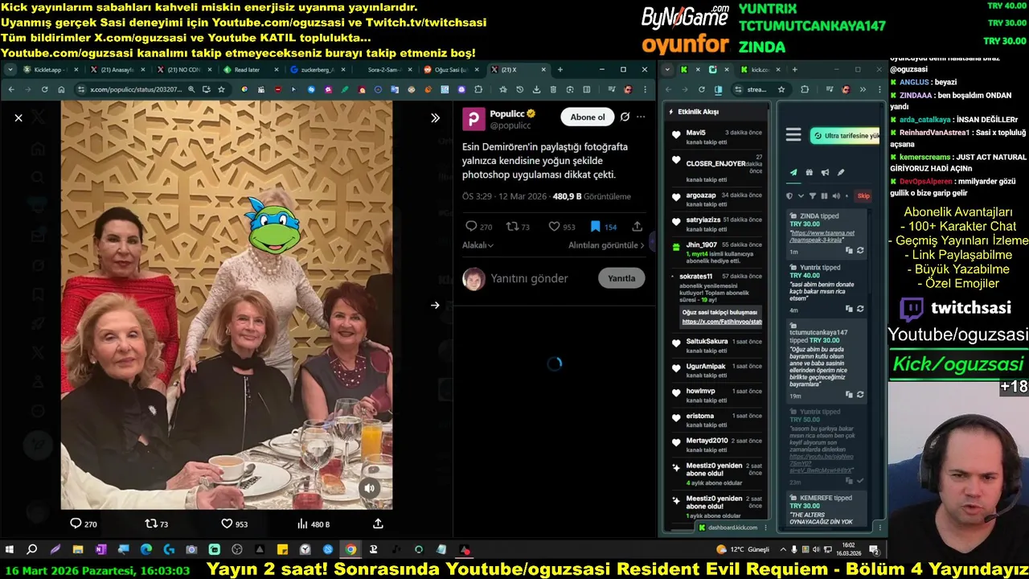Switch to the Read later tab
The height and width of the screenshot is (579, 1029).
(x=249, y=70)
